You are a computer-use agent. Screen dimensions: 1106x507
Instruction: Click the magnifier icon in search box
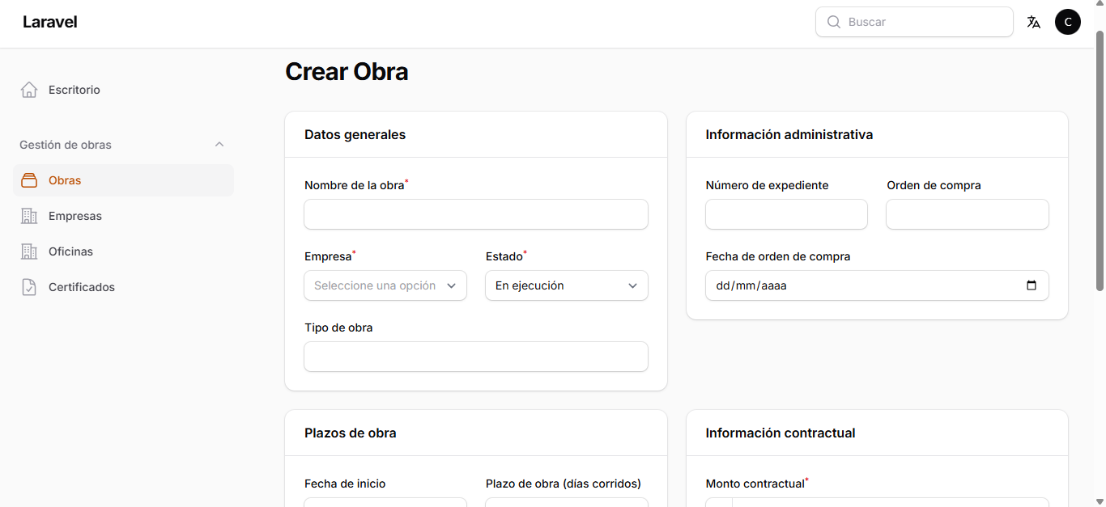pyautogui.click(x=833, y=22)
